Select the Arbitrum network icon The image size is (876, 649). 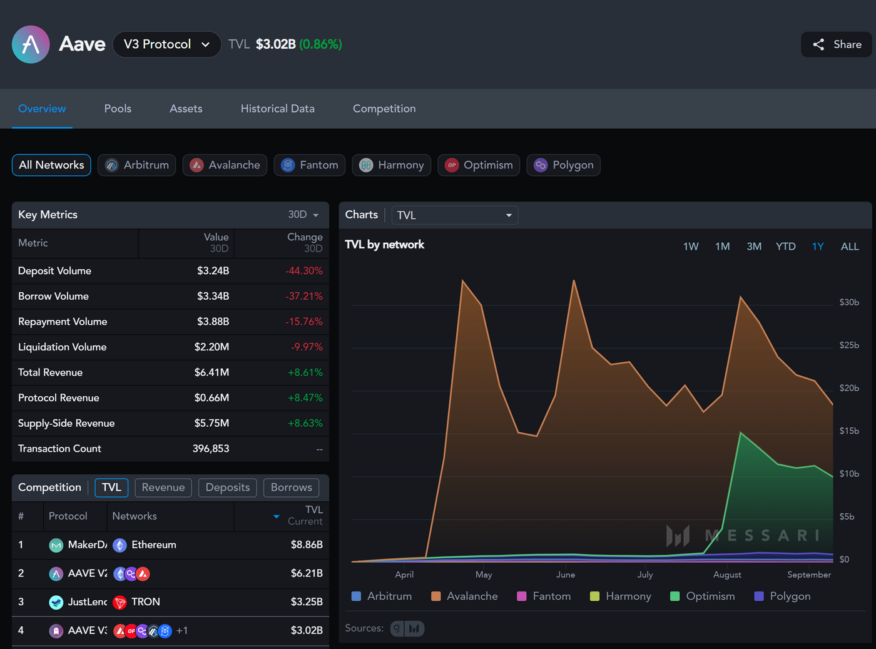tap(111, 165)
